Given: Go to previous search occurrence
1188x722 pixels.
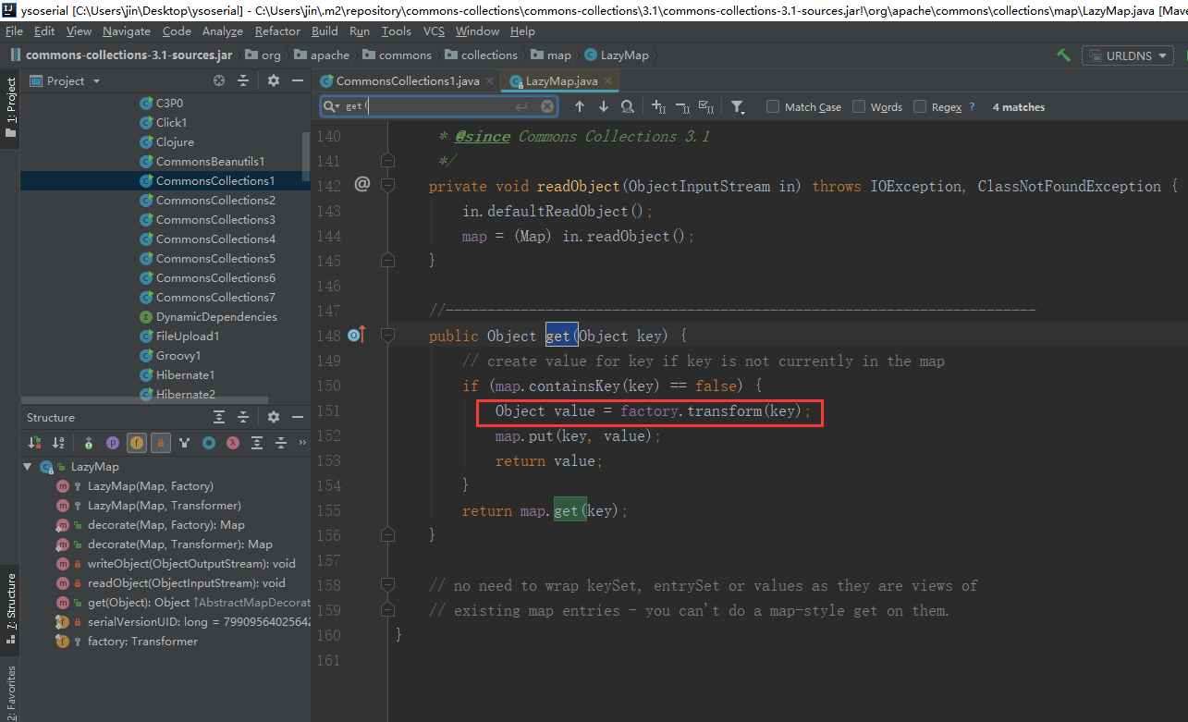Looking at the screenshot, I should click(580, 106).
